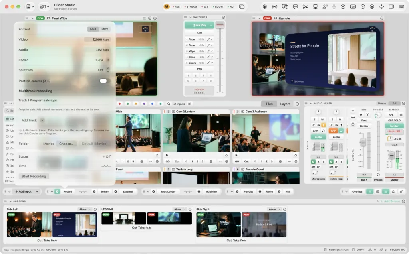
Task: Toggle the REC indicator in the top bar
Action: [176, 7]
